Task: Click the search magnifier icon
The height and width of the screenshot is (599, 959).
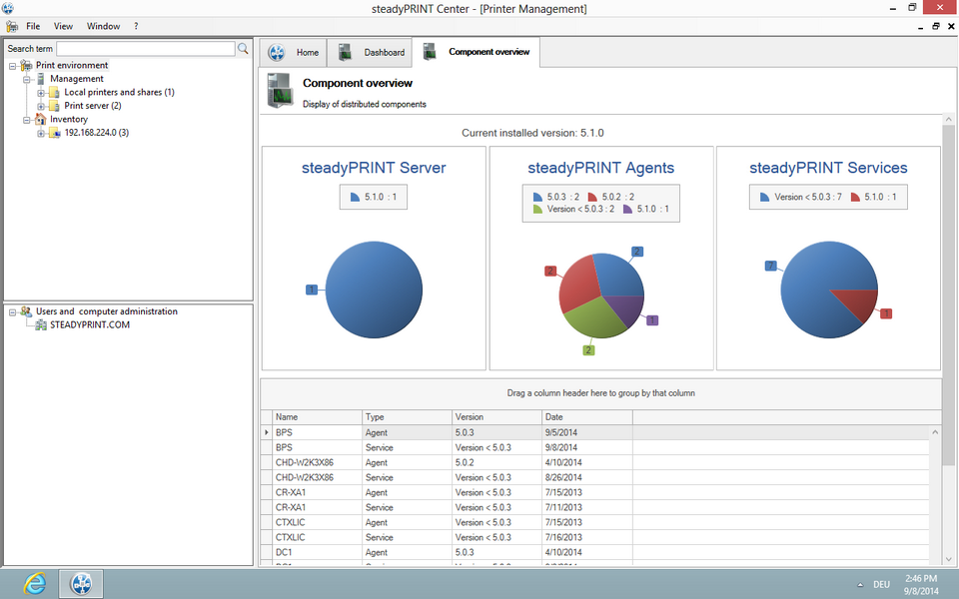Action: point(243,48)
